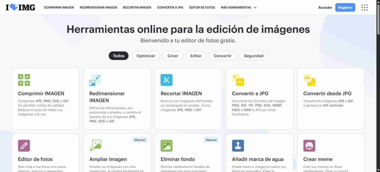Click the Recortar IMAGEN description text
Image resolution: width=380 pixels, height=172 pixels.
point(187,106)
